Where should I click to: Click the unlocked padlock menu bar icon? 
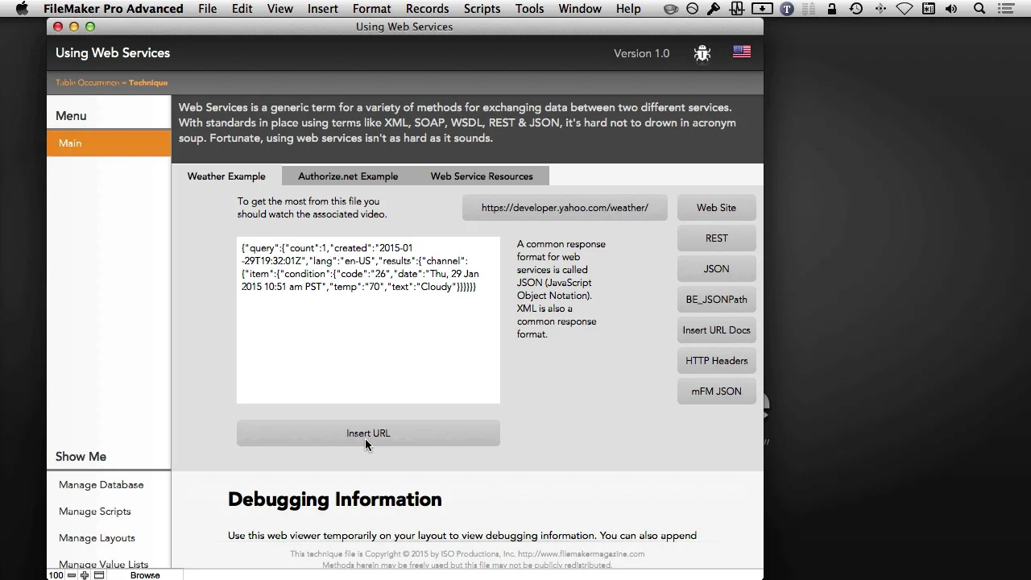point(832,9)
